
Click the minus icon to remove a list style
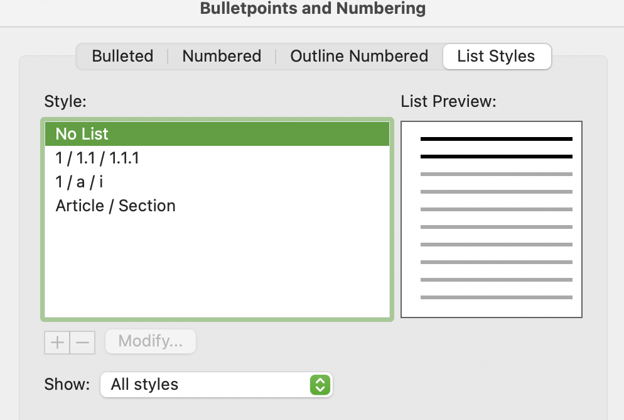click(82, 342)
